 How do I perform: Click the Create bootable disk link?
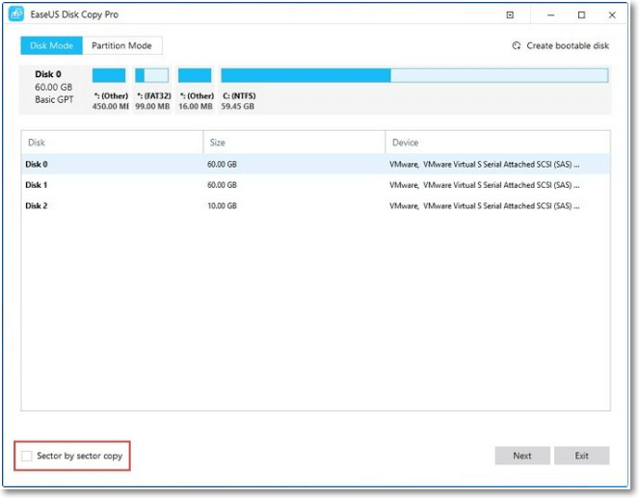pos(568,45)
